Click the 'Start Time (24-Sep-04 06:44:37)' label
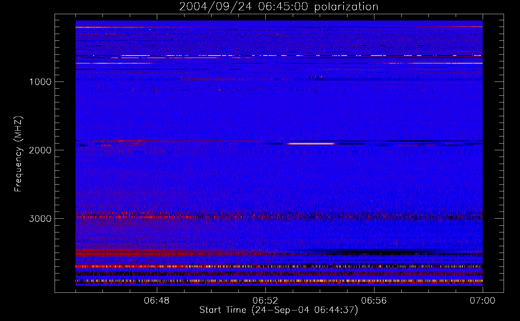Viewport: 520px width, 321px height. (x=279, y=310)
